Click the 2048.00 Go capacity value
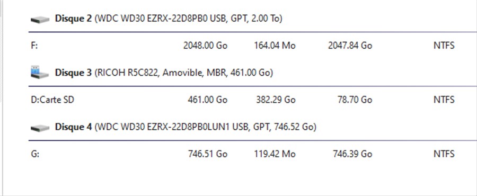Viewport: 477px width, 196px height. [x=205, y=46]
